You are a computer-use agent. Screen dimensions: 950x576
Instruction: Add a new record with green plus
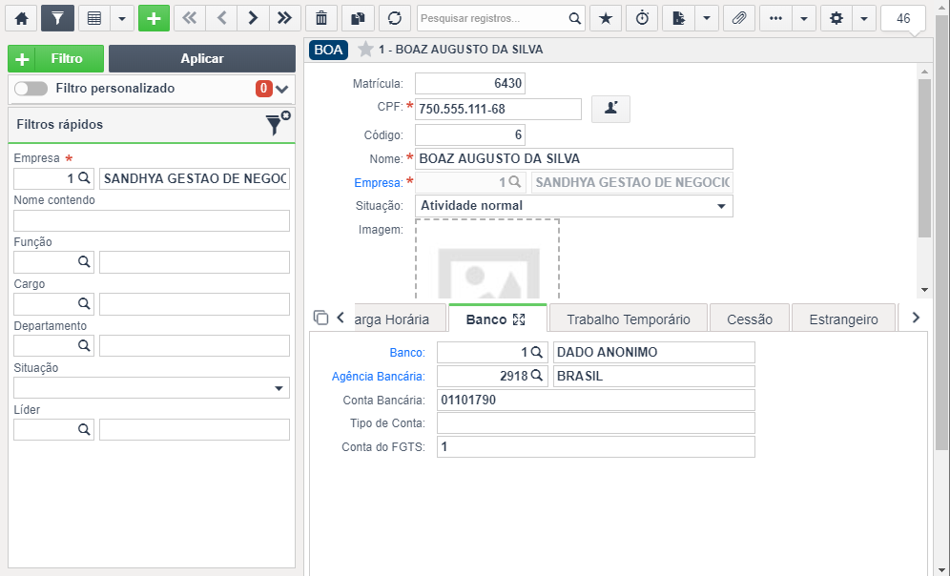click(154, 18)
